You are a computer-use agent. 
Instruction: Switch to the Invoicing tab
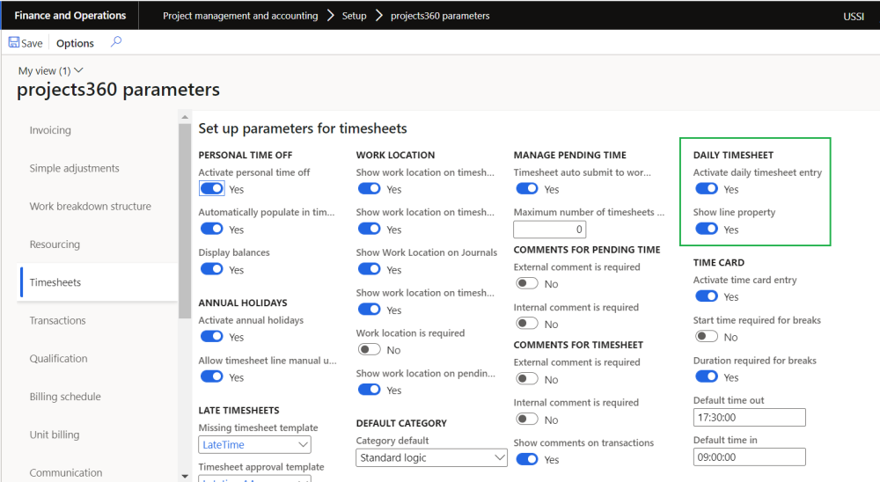pyautogui.click(x=50, y=130)
